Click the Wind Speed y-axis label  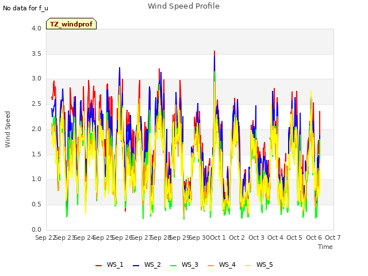[x=7, y=129]
